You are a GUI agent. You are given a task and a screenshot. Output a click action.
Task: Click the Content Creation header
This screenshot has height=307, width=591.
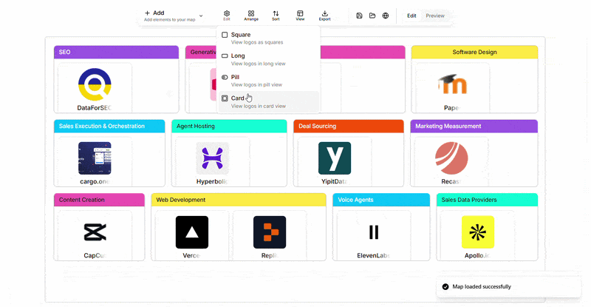[99, 200]
